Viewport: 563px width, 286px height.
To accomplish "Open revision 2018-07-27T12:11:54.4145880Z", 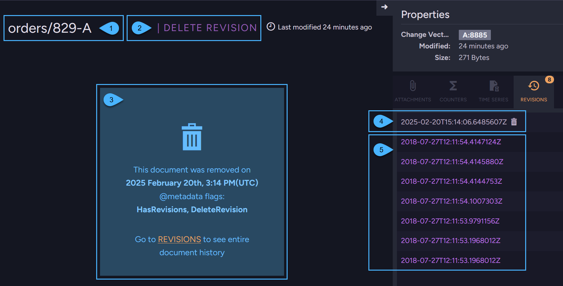I will (x=452, y=162).
